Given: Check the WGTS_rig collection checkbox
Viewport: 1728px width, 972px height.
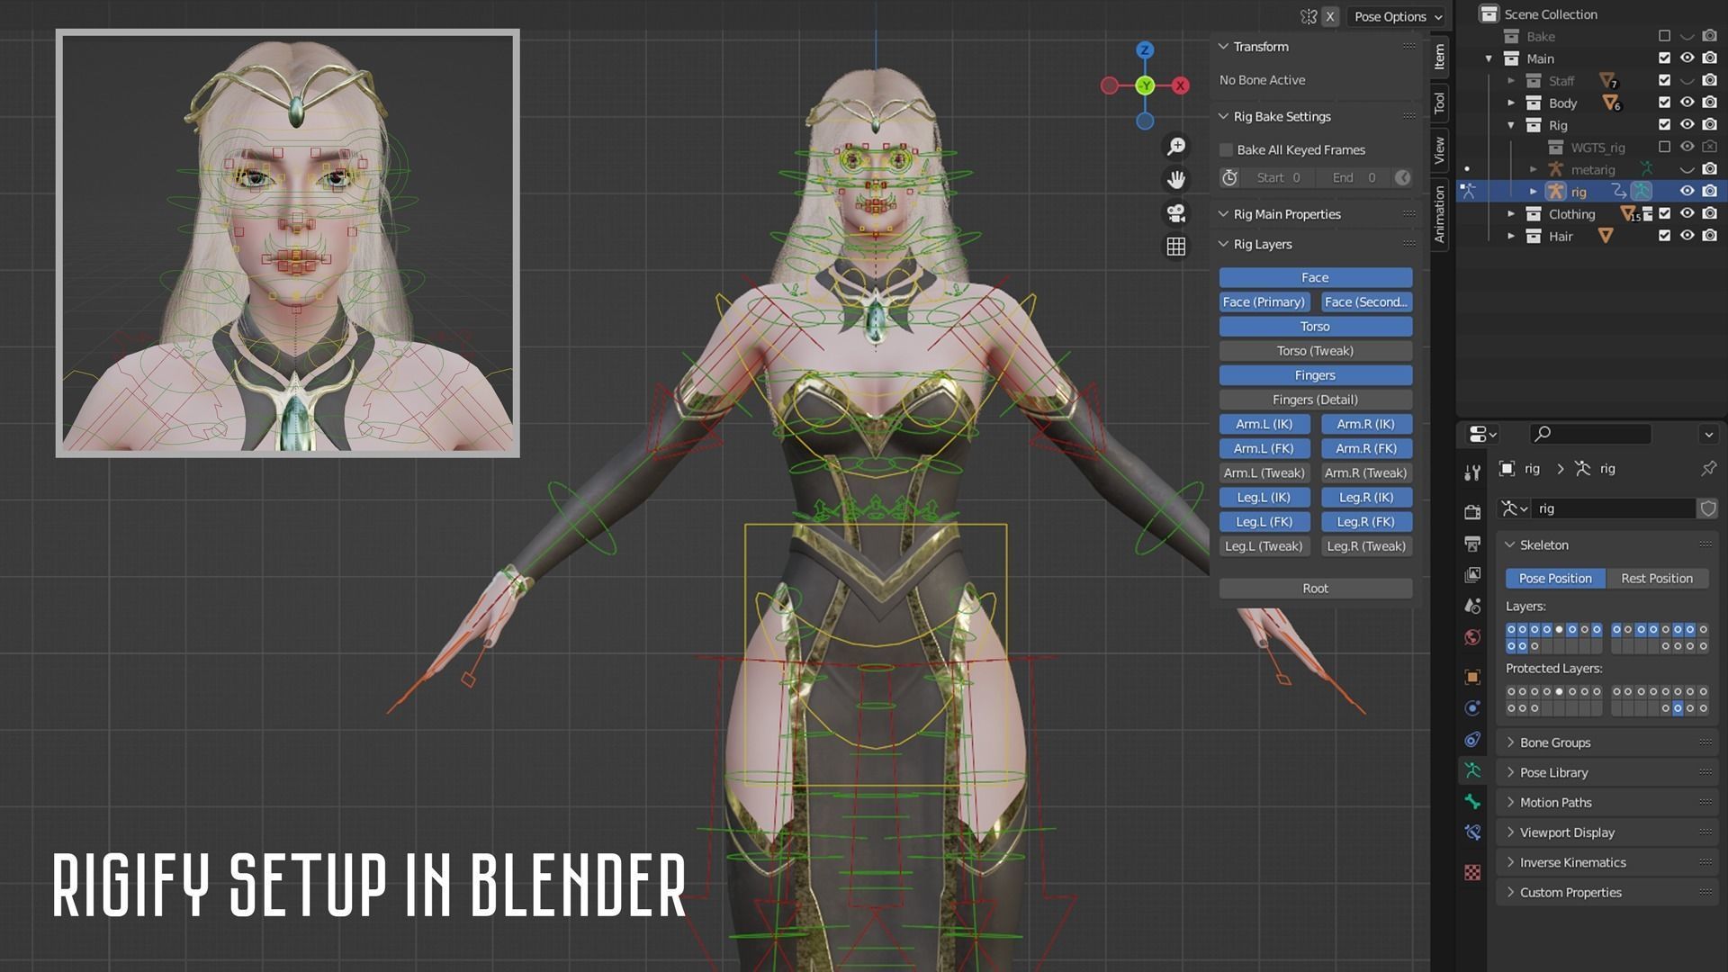Looking at the screenshot, I should point(1664,147).
